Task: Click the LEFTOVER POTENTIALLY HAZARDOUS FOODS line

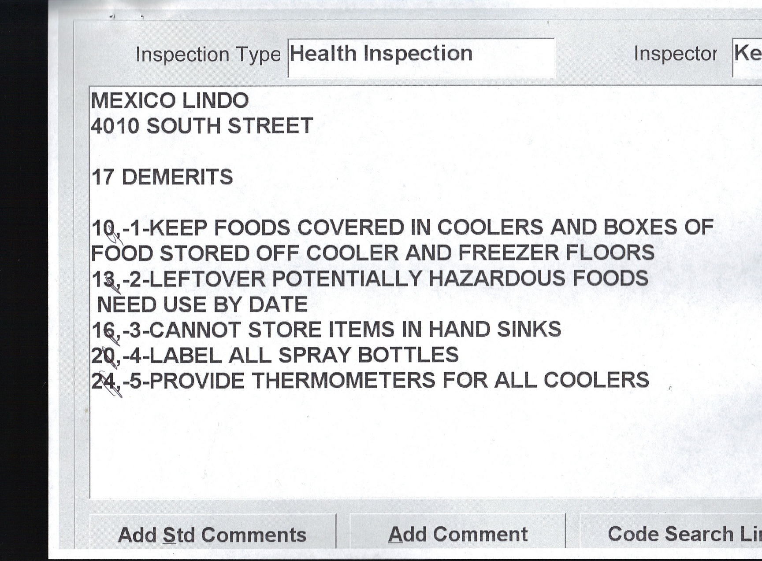Action: tap(370, 279)
